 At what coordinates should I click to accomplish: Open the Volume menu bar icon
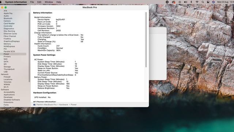[185, 2]
